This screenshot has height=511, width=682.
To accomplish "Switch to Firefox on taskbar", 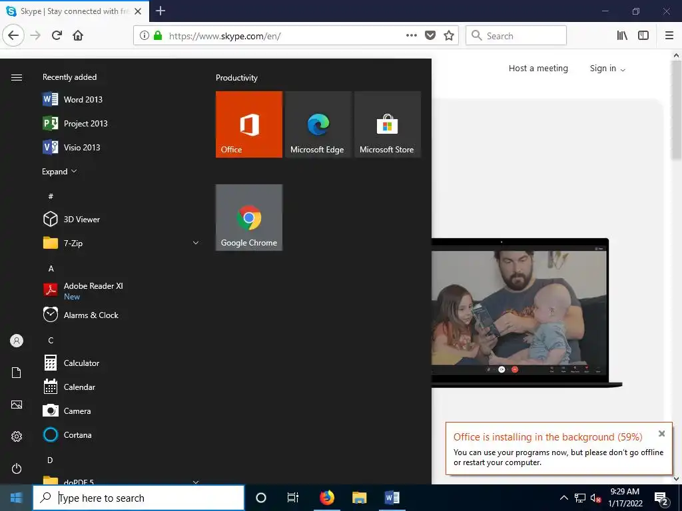I will tap(326, 498).
